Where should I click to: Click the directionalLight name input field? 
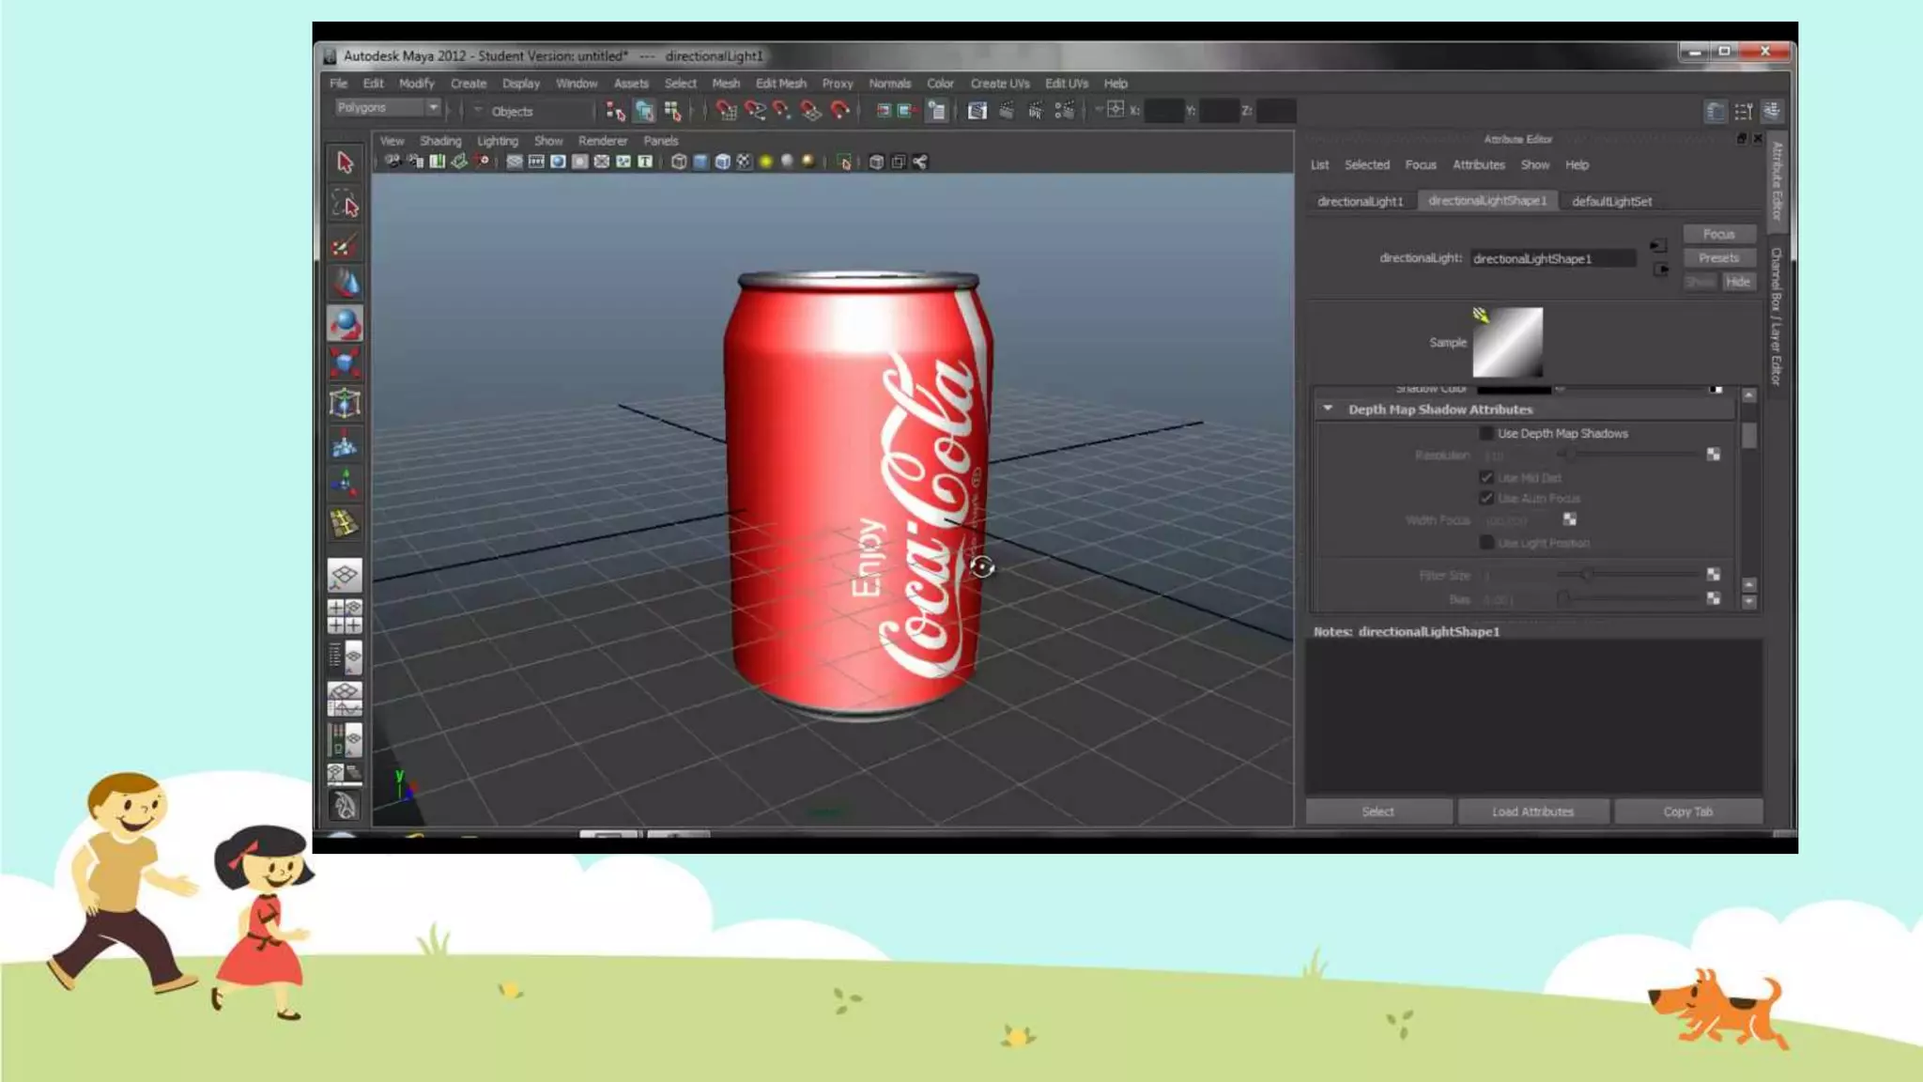click(1551, 259)
